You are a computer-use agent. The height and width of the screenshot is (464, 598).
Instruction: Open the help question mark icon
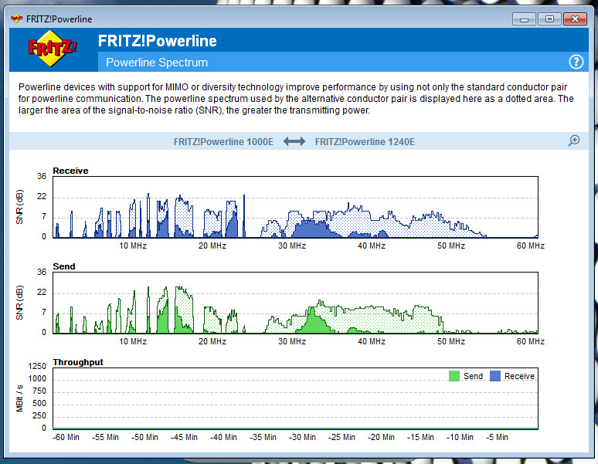576,62
